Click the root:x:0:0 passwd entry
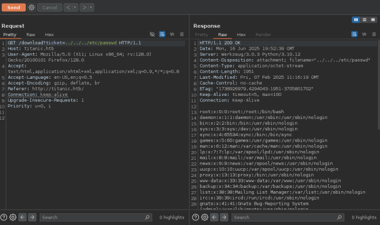The height and width of the screenshot is (225, 380). point(242,112)
